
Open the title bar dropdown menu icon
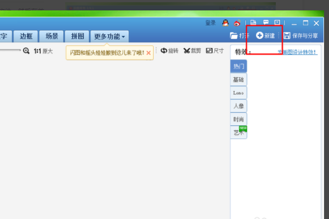click(x=277, y=23)
